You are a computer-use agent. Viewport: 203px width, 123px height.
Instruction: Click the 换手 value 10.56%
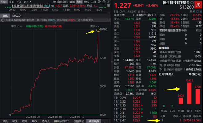(152, 60)
